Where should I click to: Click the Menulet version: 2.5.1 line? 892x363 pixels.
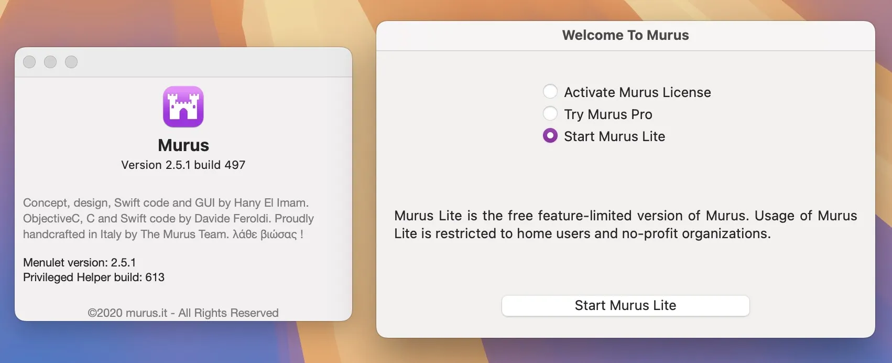tap(80, 262)
